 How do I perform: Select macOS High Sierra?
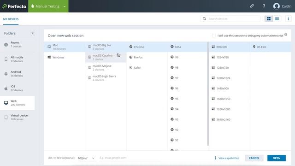[106, 78]
